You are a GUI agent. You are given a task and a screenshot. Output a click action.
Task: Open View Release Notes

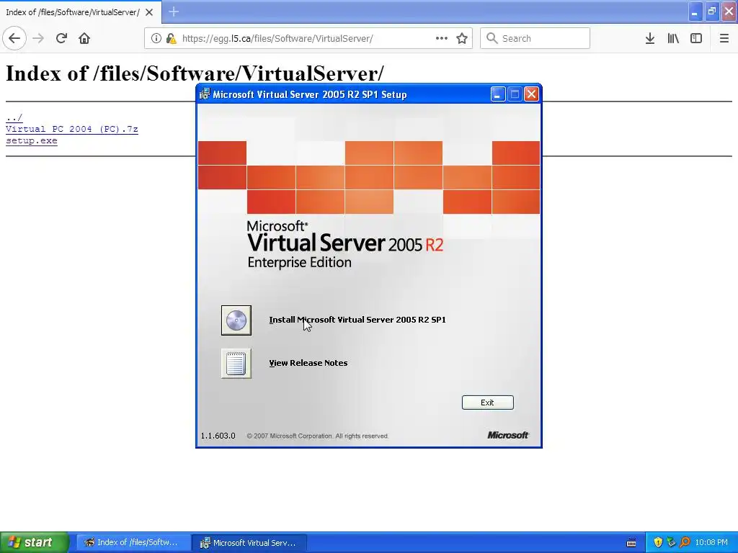(308, 363)
